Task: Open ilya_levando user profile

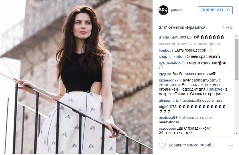Action: (x=169, y=63)
